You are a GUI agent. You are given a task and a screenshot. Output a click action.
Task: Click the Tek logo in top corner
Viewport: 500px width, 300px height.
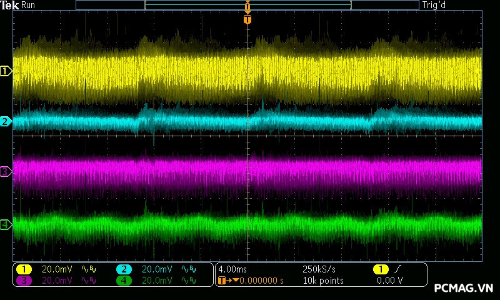(9, 5)
